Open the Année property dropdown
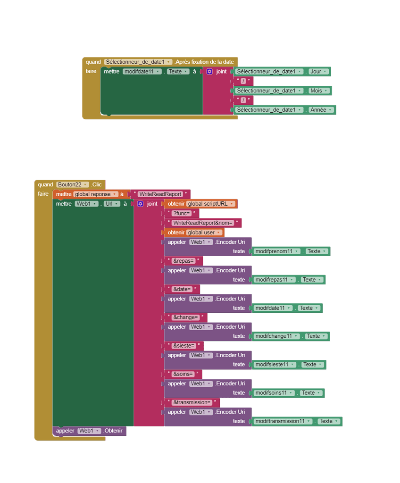400x483 pixels. [321, 109]
